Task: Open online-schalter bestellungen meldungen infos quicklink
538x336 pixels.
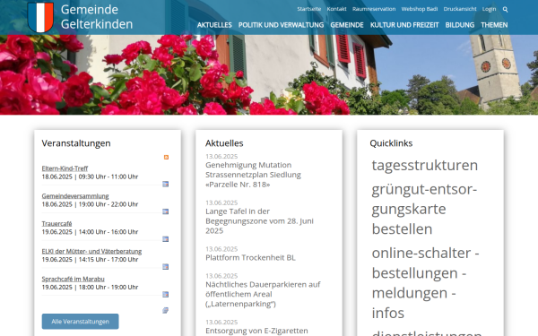Action: coord(425,283)
